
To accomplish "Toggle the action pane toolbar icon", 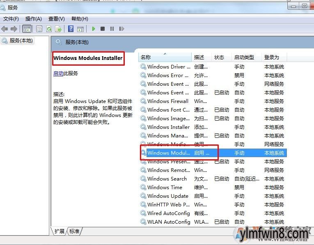I will tap(80, 29).
